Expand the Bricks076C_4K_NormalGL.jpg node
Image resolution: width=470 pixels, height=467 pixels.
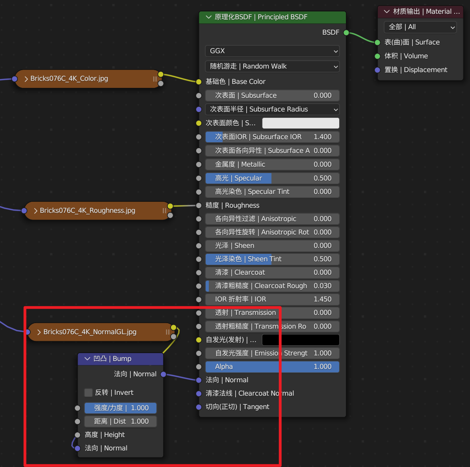(x=39, y=332)
